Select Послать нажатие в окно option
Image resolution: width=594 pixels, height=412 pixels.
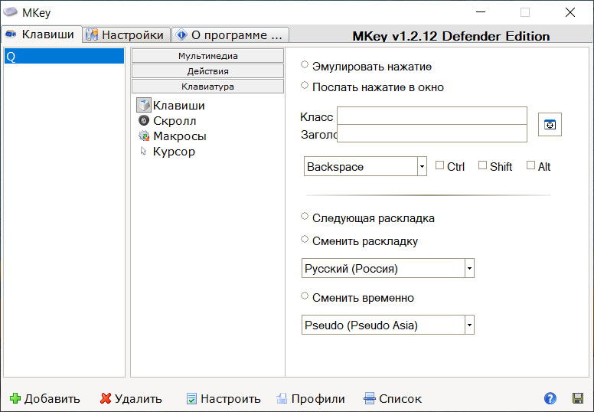[x=305, y=85]
